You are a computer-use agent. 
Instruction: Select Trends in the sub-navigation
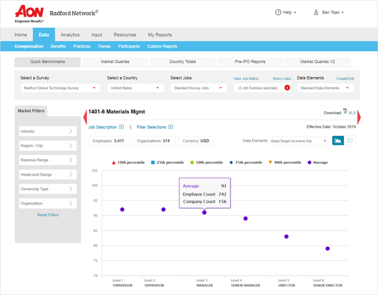click(104, 46)
